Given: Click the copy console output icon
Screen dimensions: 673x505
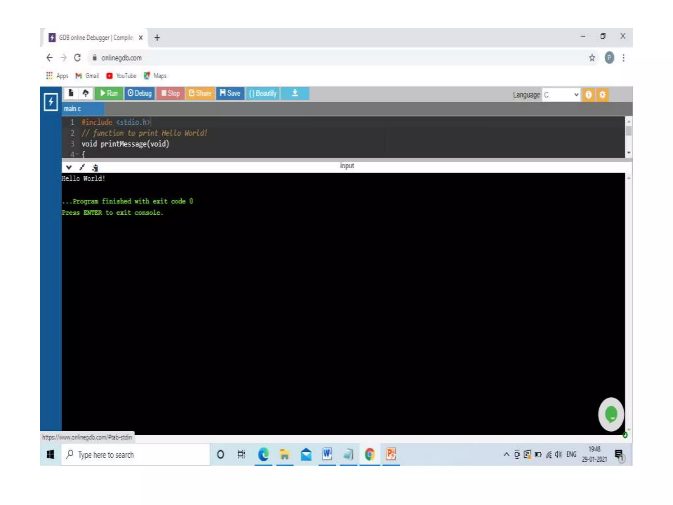Looking at the screenshot, I should (95, 168).
